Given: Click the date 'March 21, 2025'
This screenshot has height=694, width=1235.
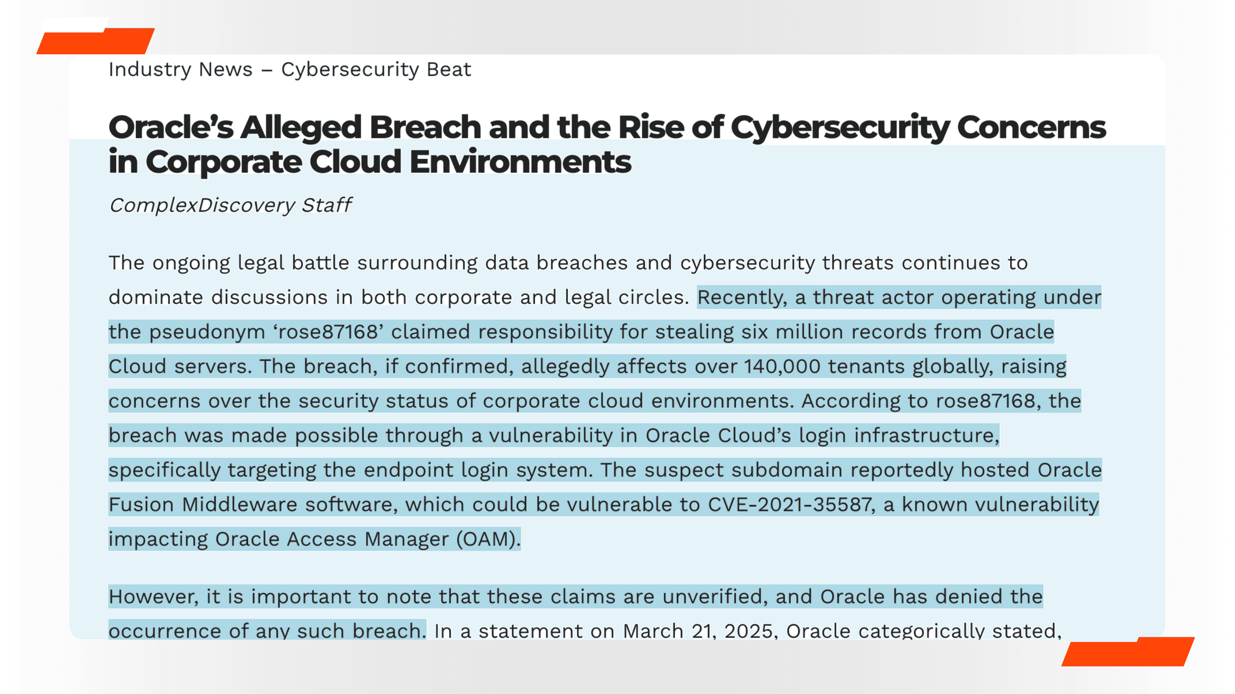Looking at the screenshot, I should tap(698, 631).
